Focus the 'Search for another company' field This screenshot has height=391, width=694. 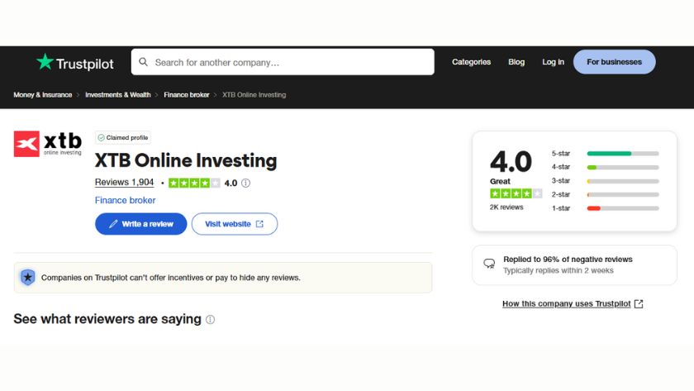pos(283,62)
